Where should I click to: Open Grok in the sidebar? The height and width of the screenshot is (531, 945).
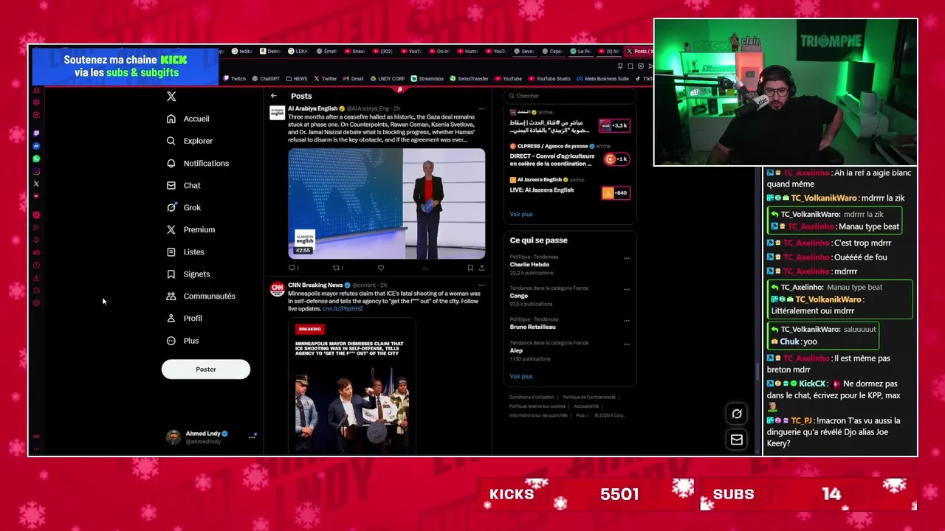point(183,207)
